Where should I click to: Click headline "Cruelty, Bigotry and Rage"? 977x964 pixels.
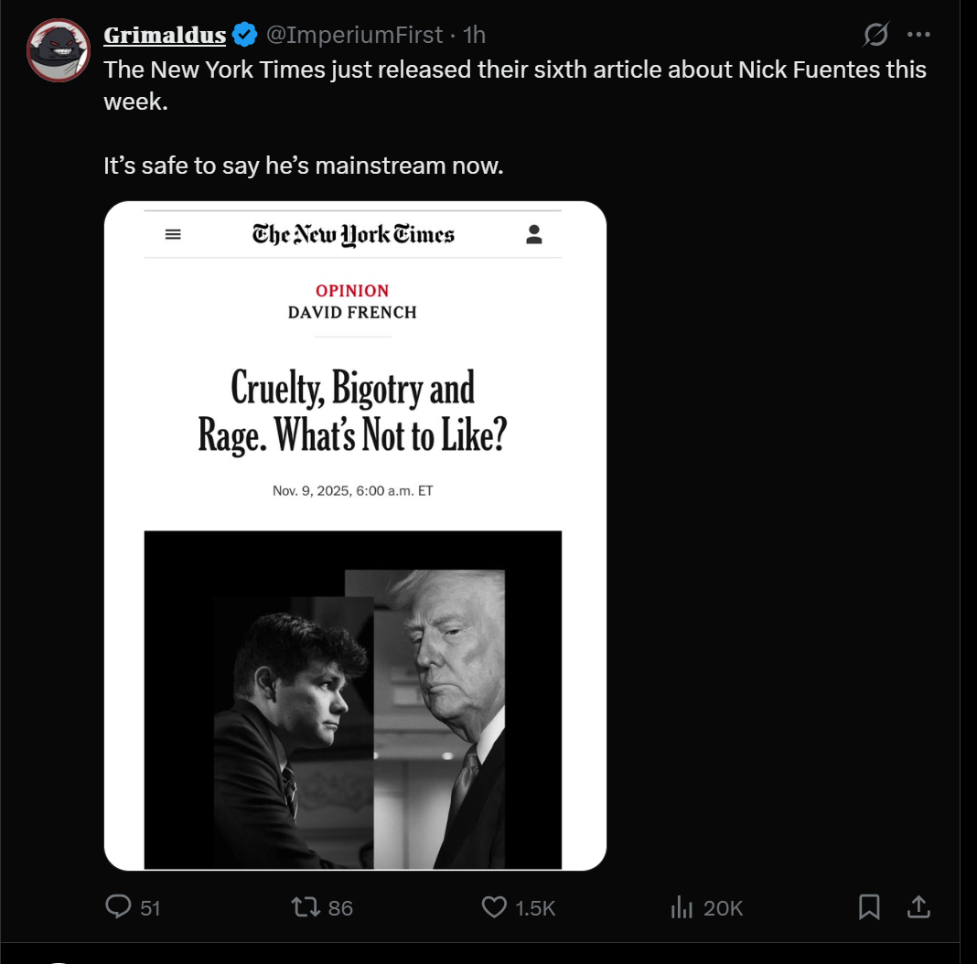(352, 412)
